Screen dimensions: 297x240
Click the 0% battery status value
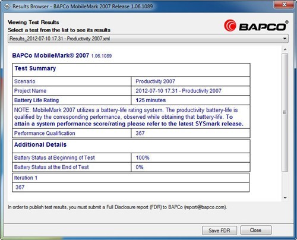pos(140,167)
